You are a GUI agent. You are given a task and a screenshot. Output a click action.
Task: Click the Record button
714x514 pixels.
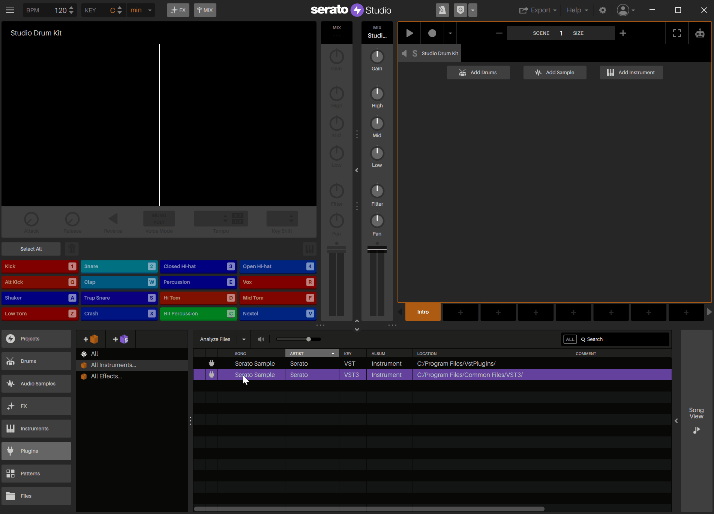click(x=432, y=33)
